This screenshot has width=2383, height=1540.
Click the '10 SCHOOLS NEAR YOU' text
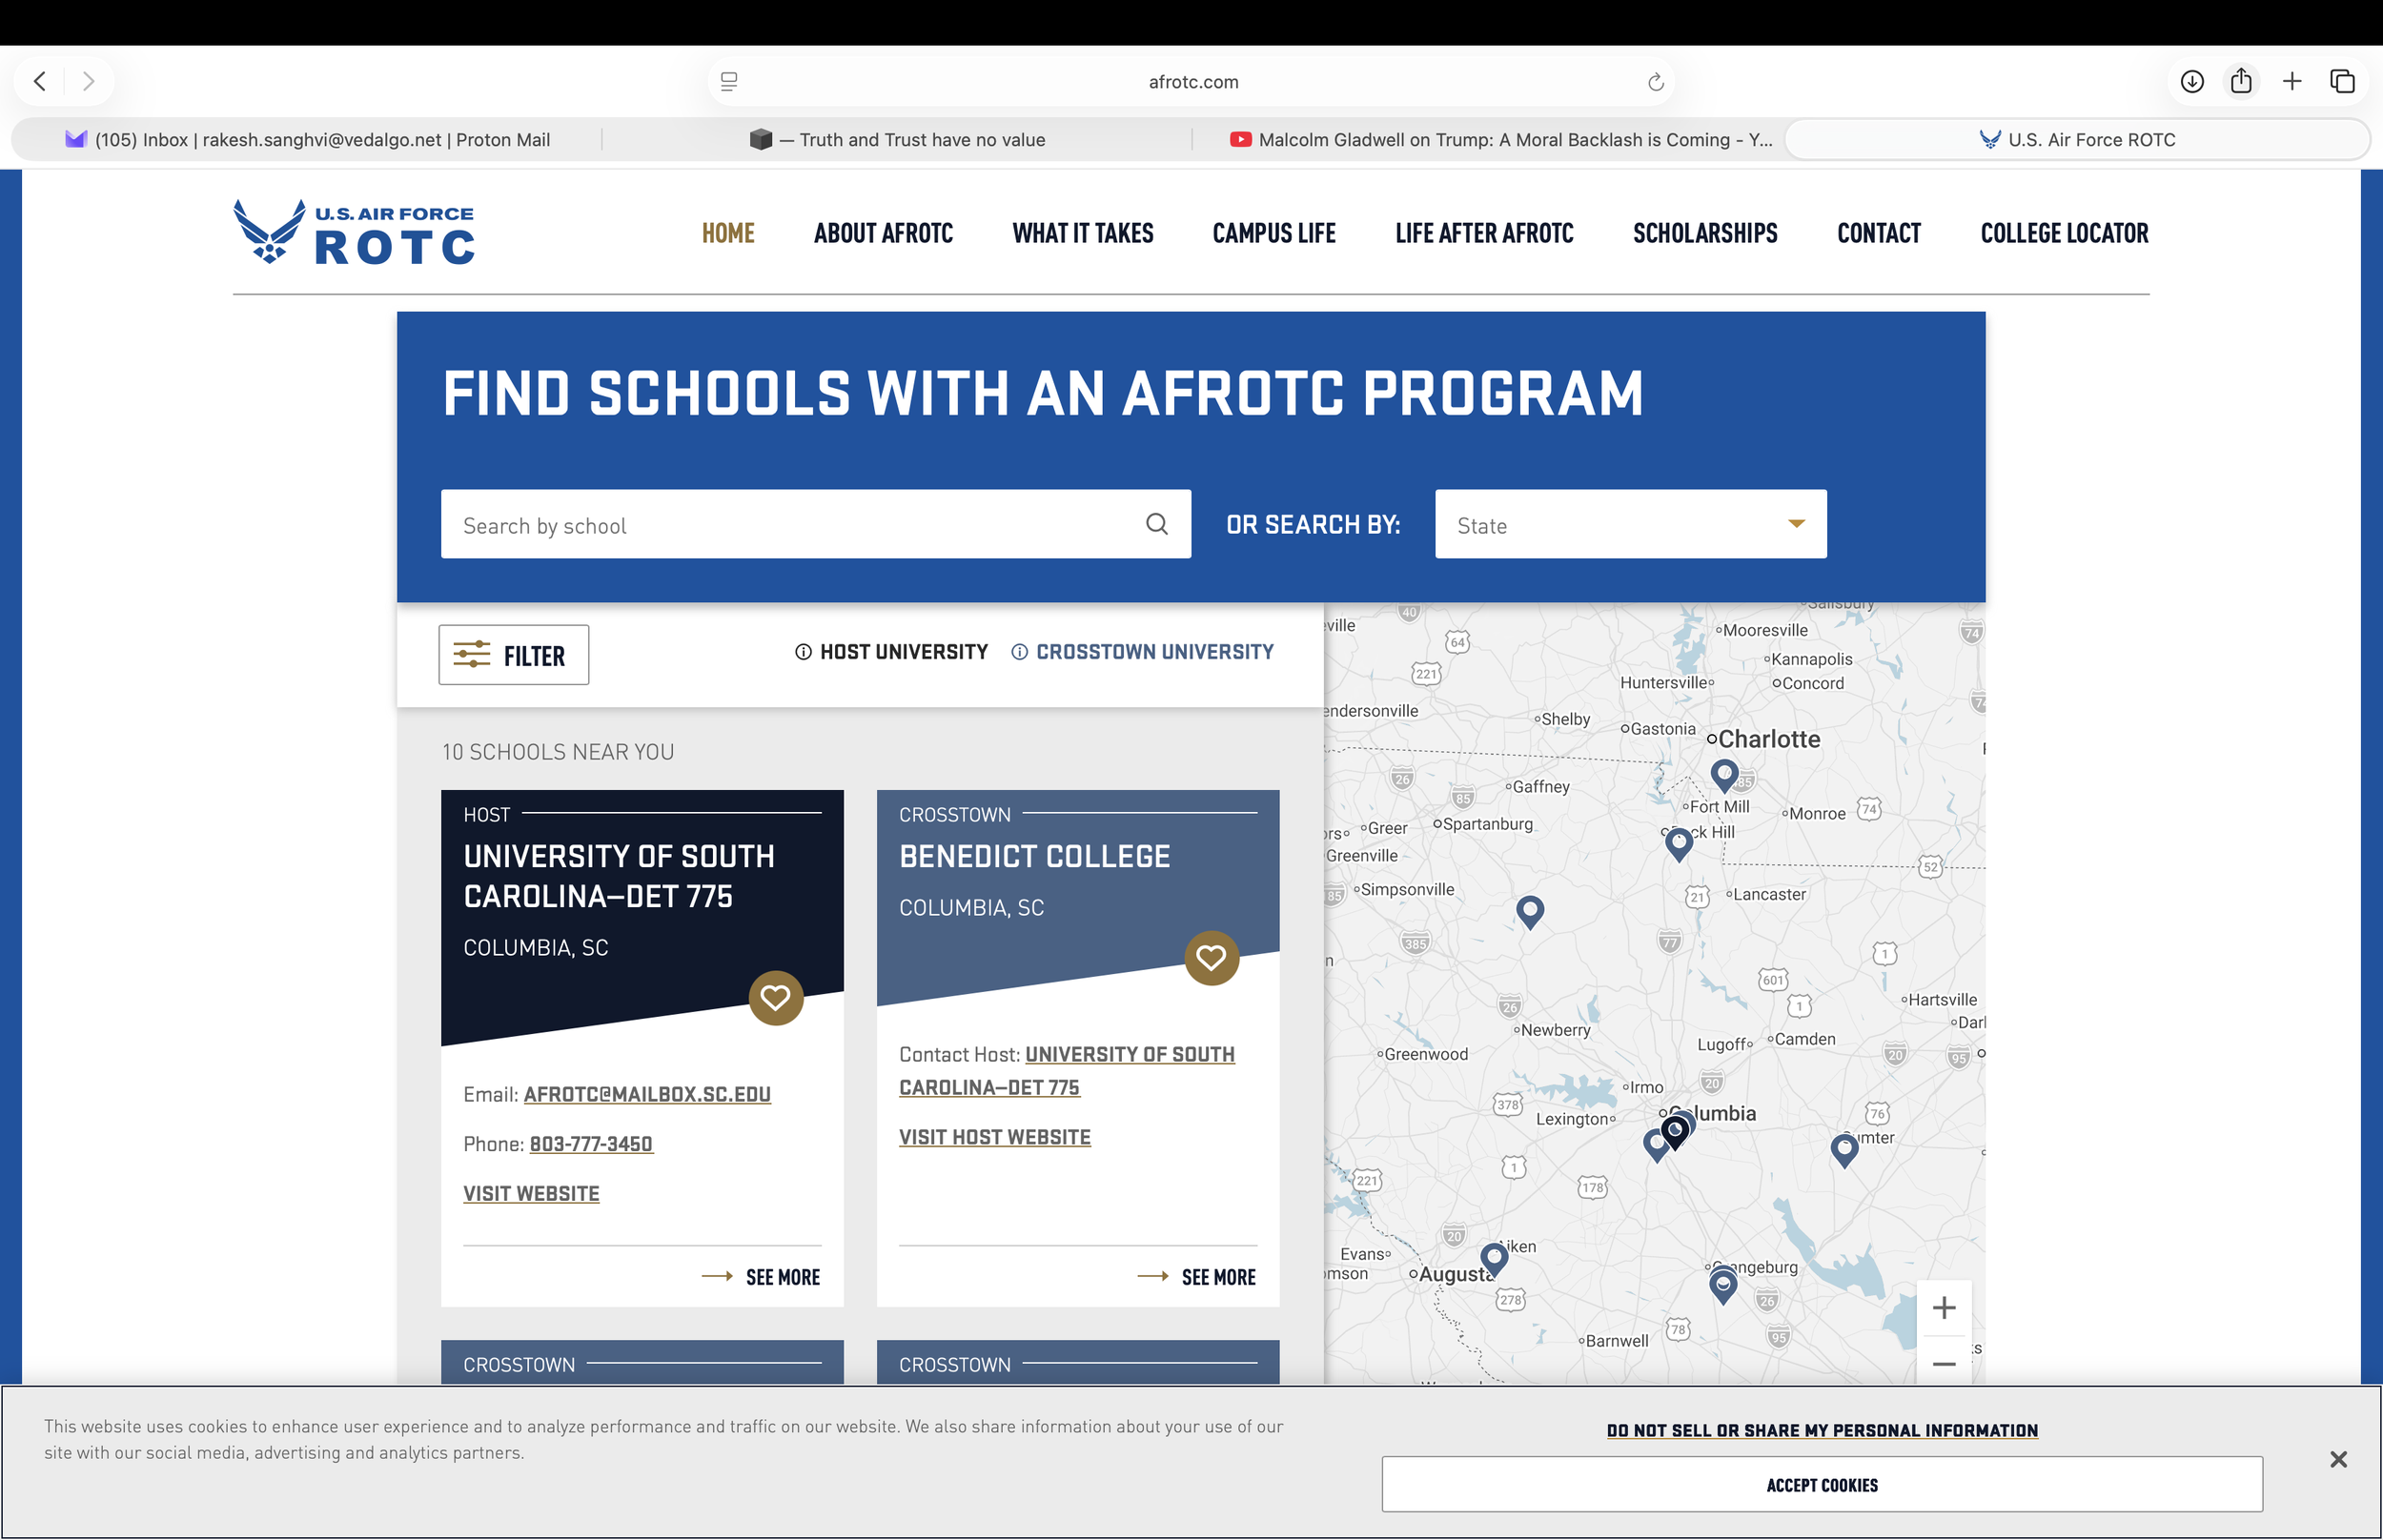[558, 753]
